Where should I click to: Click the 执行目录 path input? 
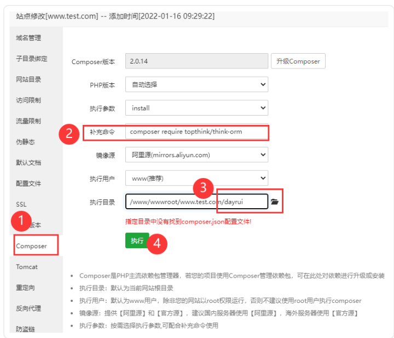click(197, 202)
